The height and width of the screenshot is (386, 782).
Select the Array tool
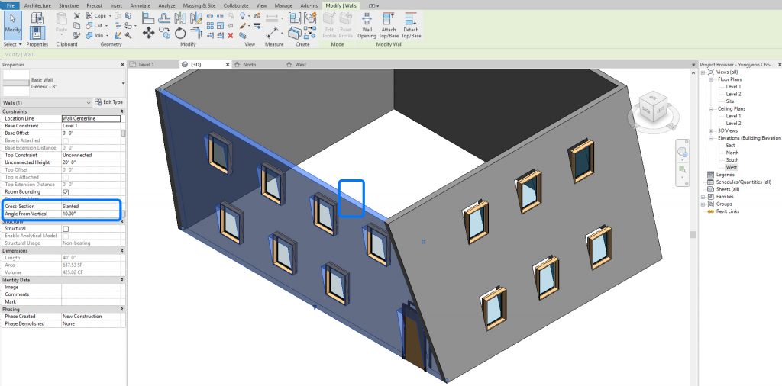tap(210, 25)
